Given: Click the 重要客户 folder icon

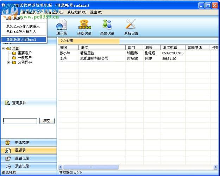Looking at the screenshot, I should (x=14, y=53).
